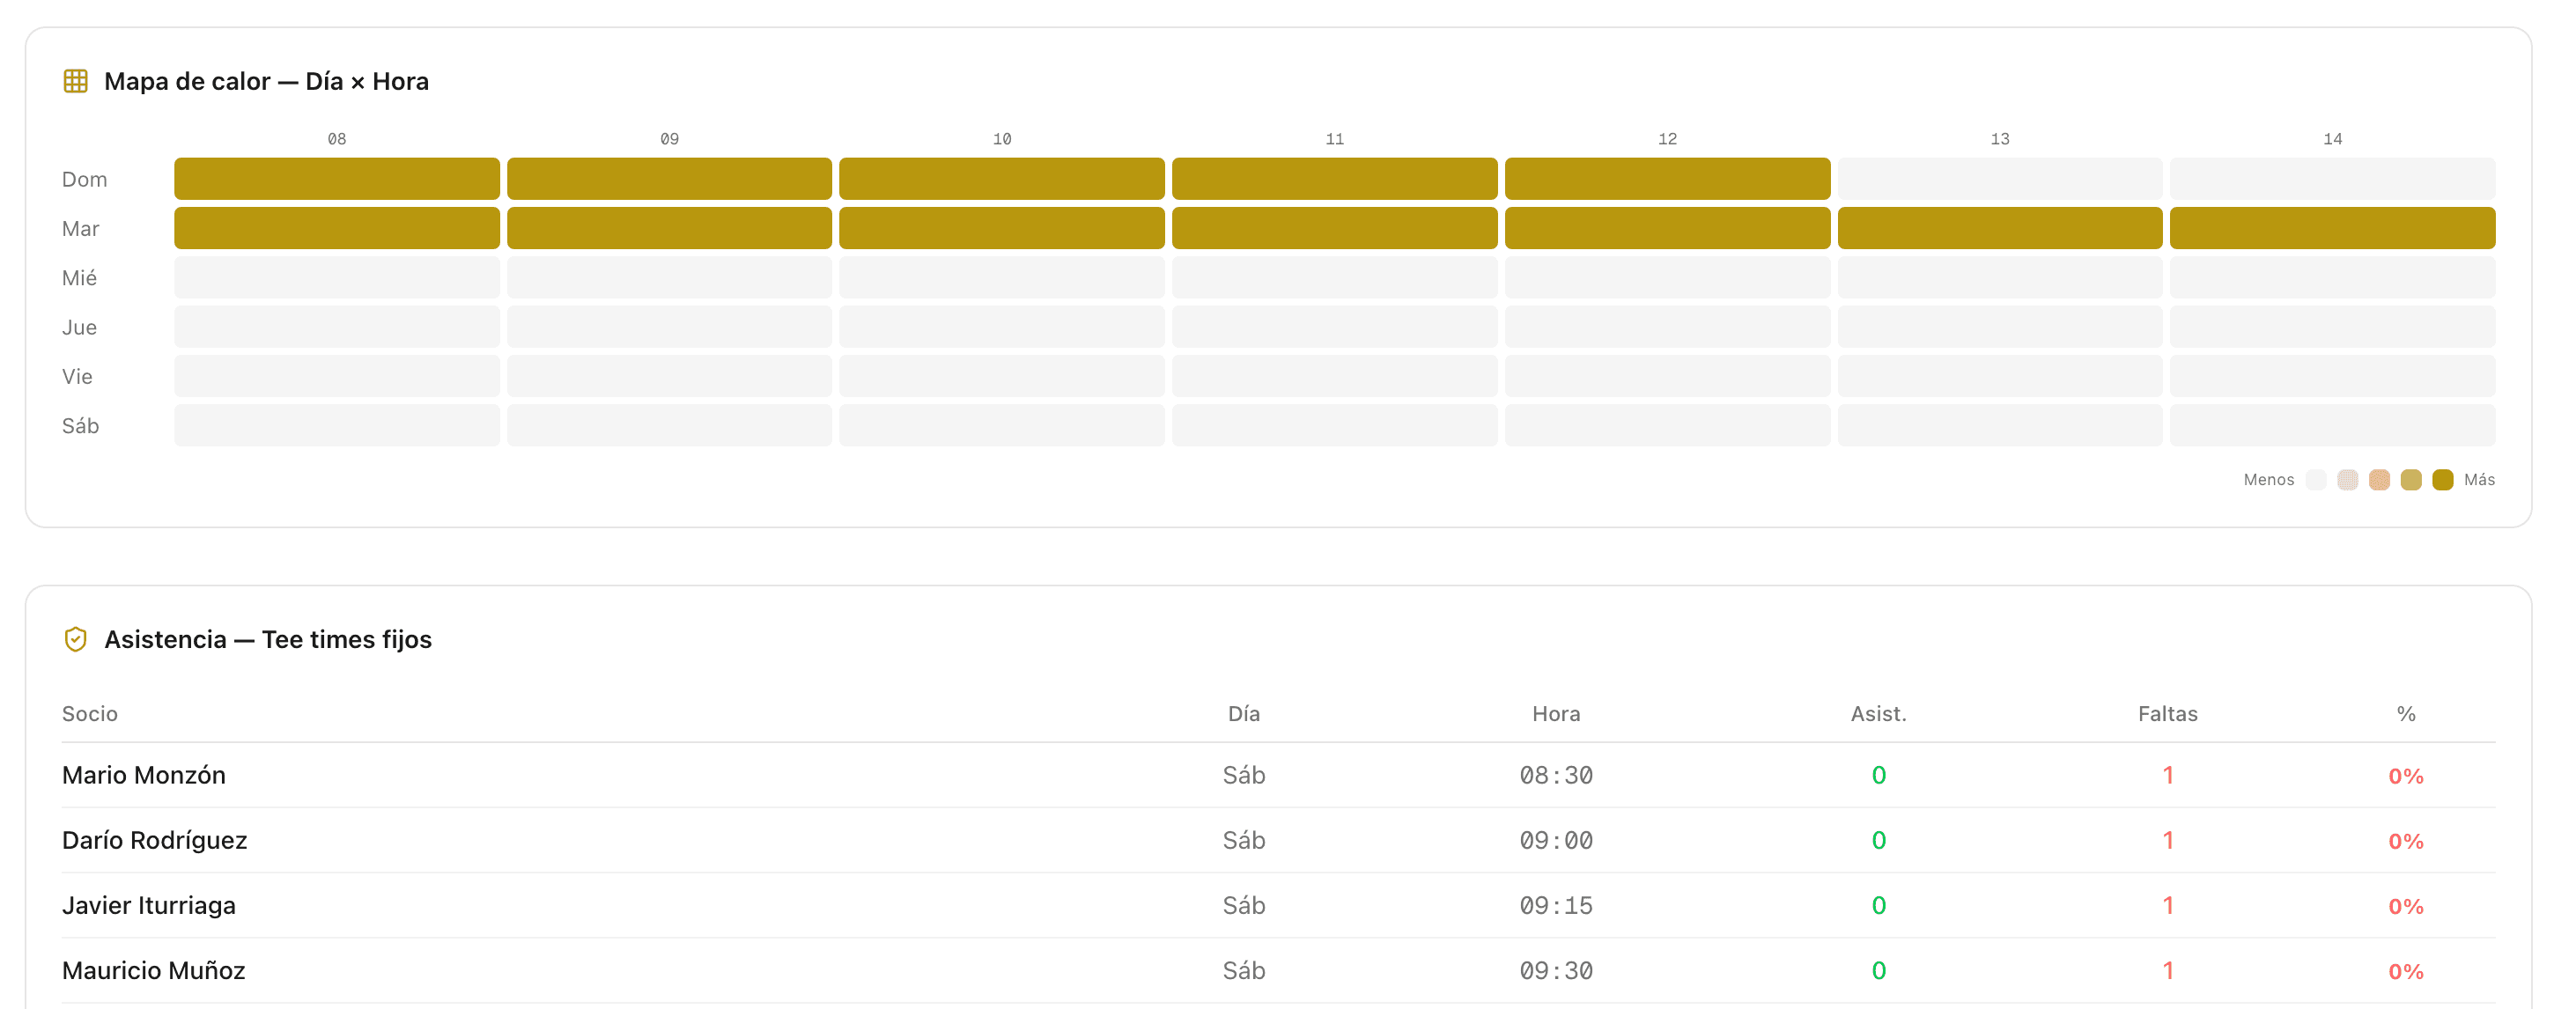Screen dimensions: 2554x1009
Task: Click the darkest gold legend swatch near Más
Action: click(x=2443, y=480)
